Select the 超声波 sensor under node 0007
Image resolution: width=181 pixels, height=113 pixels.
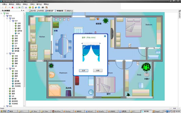[20, 31]
